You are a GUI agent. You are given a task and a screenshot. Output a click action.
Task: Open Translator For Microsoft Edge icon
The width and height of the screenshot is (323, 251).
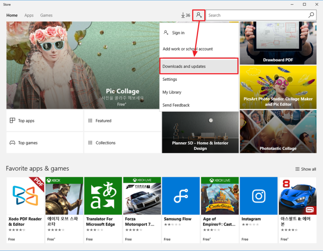103,196
